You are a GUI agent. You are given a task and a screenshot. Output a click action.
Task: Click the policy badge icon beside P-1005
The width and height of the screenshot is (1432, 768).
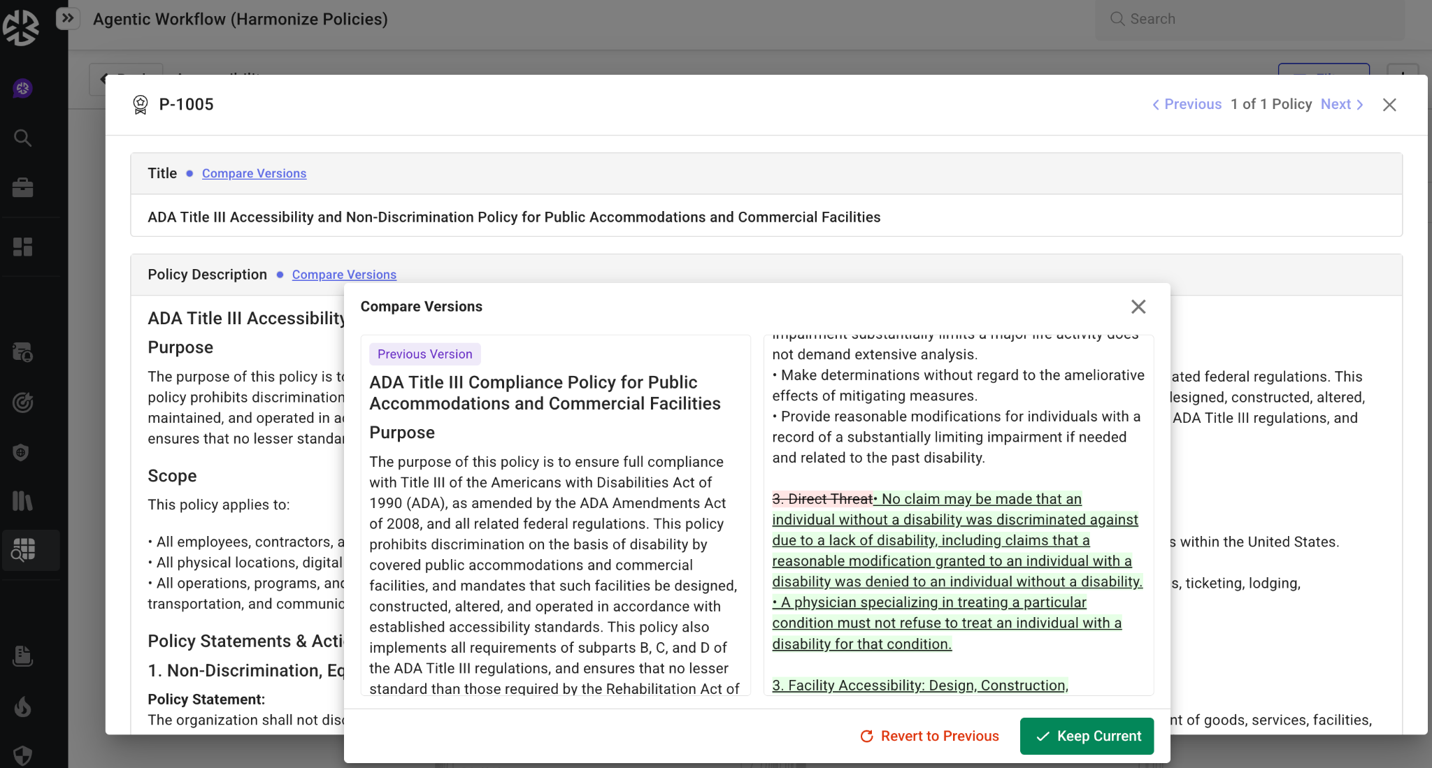coord(141,105)
